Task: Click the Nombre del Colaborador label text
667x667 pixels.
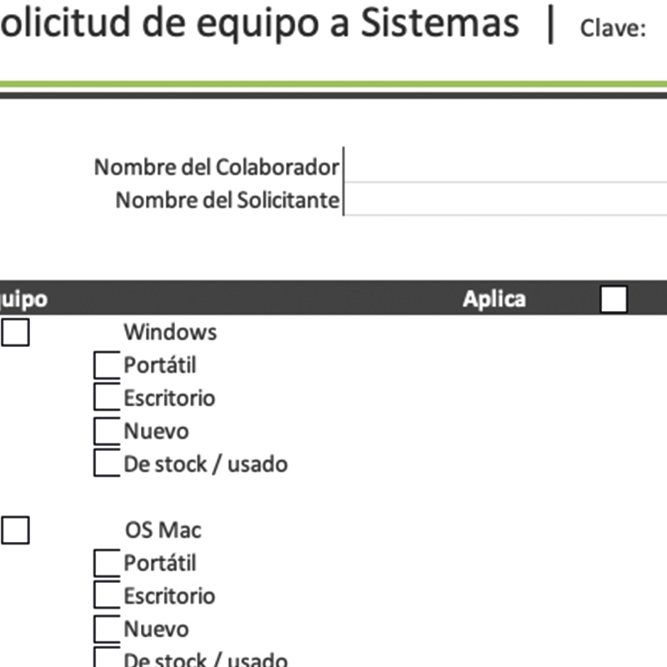Action: click(x=217, y=167)
